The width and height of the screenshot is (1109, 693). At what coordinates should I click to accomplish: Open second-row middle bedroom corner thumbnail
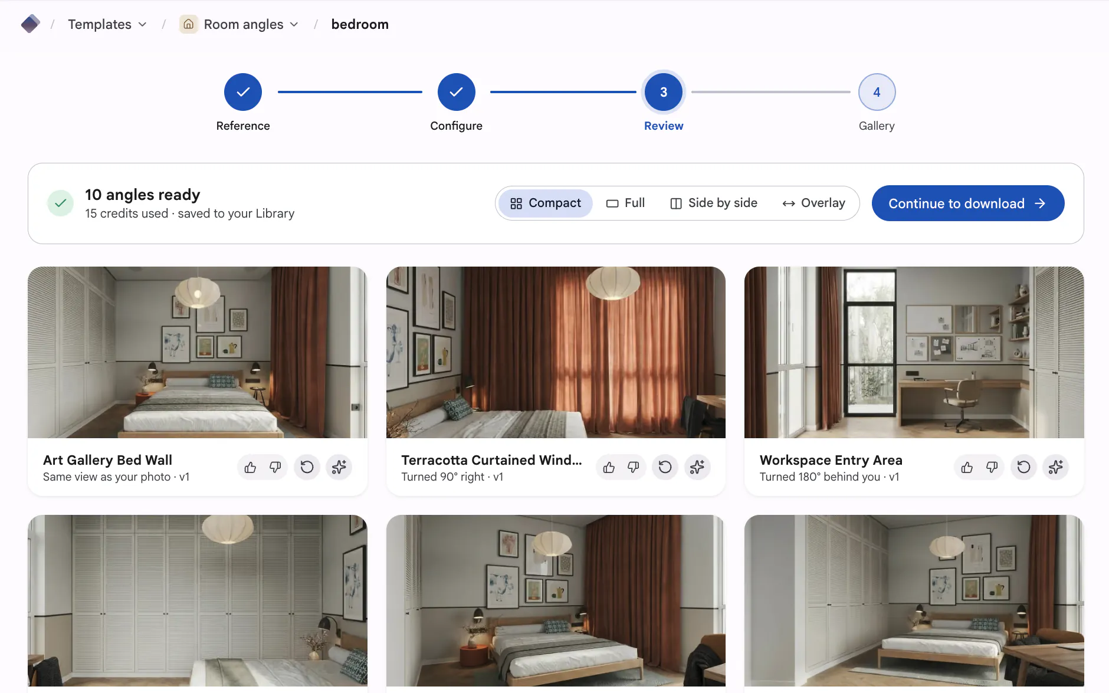pos(556,600)
